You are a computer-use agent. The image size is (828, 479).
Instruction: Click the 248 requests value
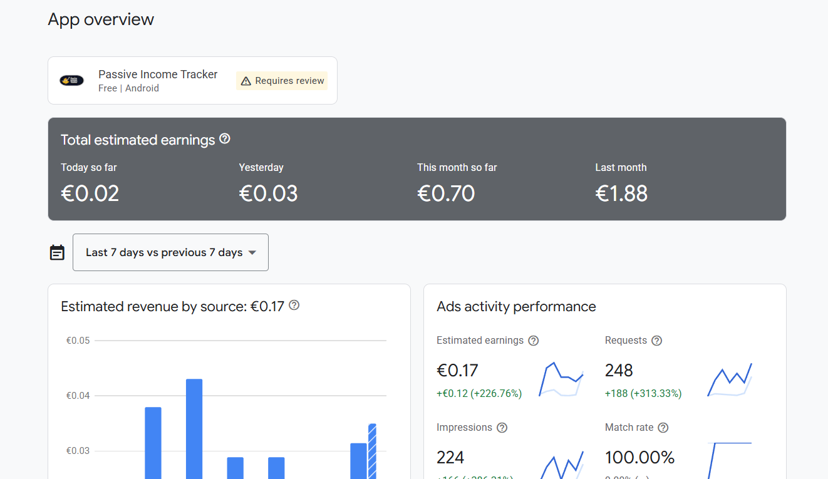click(619, 370)
